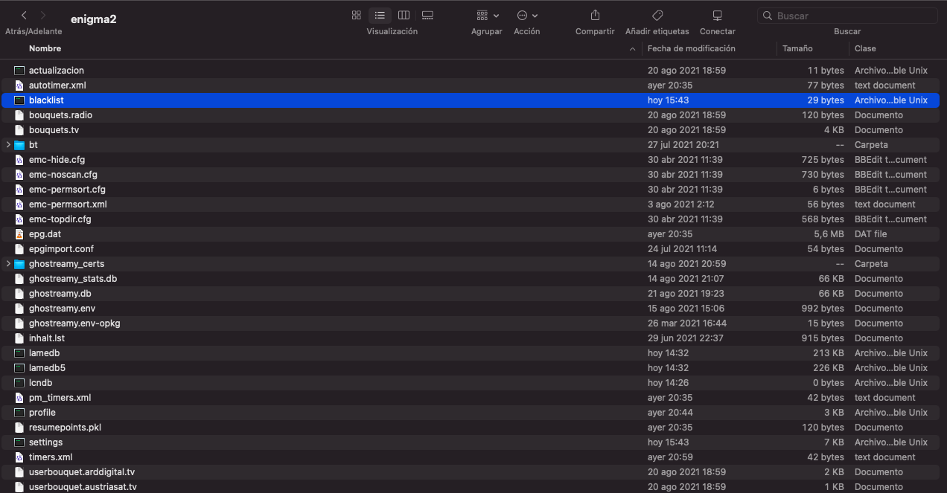Sort by Clase column header
Image resolution: width=947 pixels, height=493 pixels.
(865, 48)
